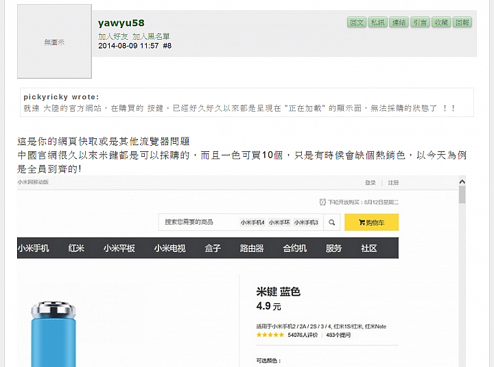This screenshot has width=494, height=367.
Task: Click the #8 post number link
Action: 167,46
